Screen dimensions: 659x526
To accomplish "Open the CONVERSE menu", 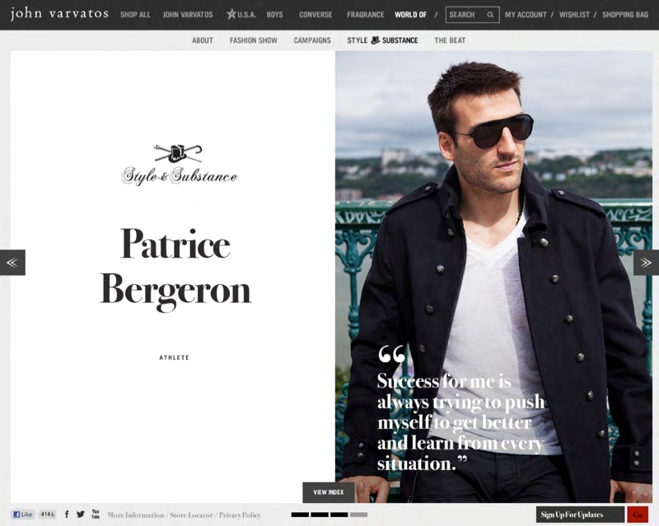I will point(315,15).
